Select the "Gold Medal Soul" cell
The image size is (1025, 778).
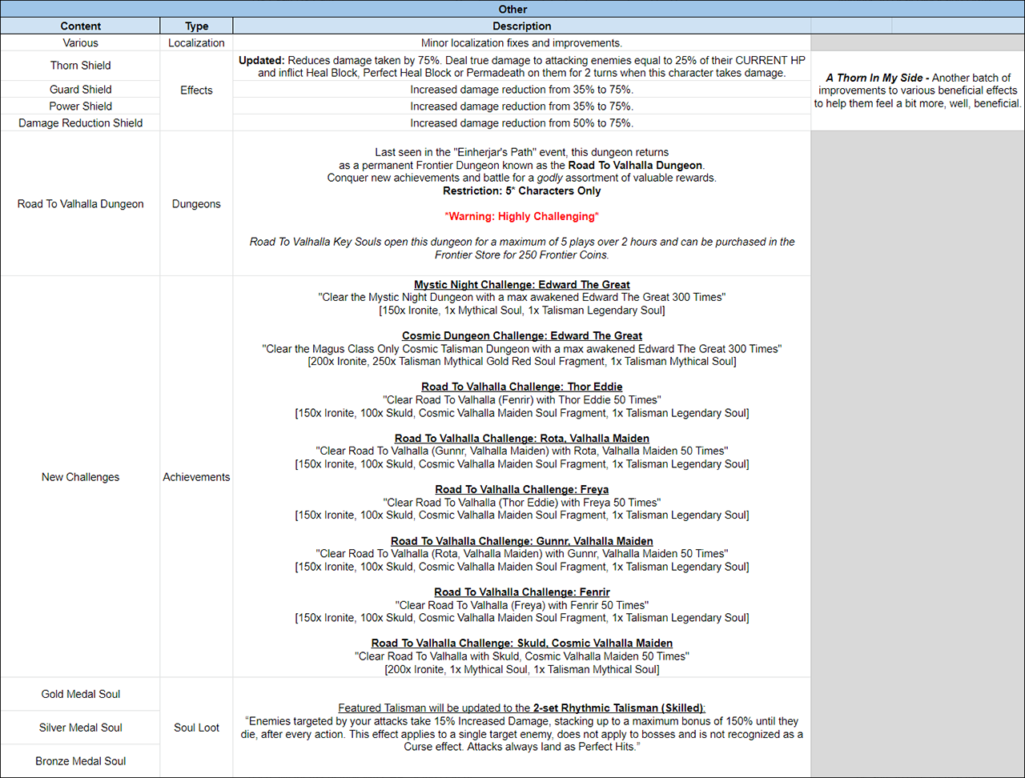click(x=80, y=694)
